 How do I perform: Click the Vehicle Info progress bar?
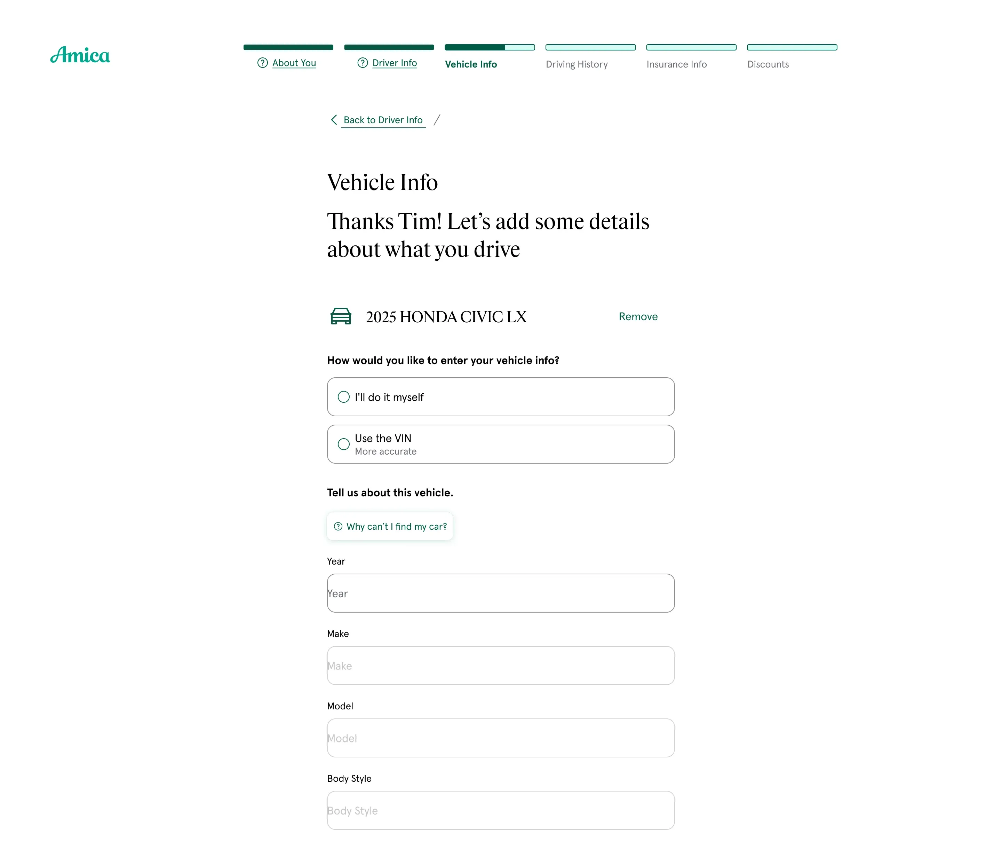[490, 47]
